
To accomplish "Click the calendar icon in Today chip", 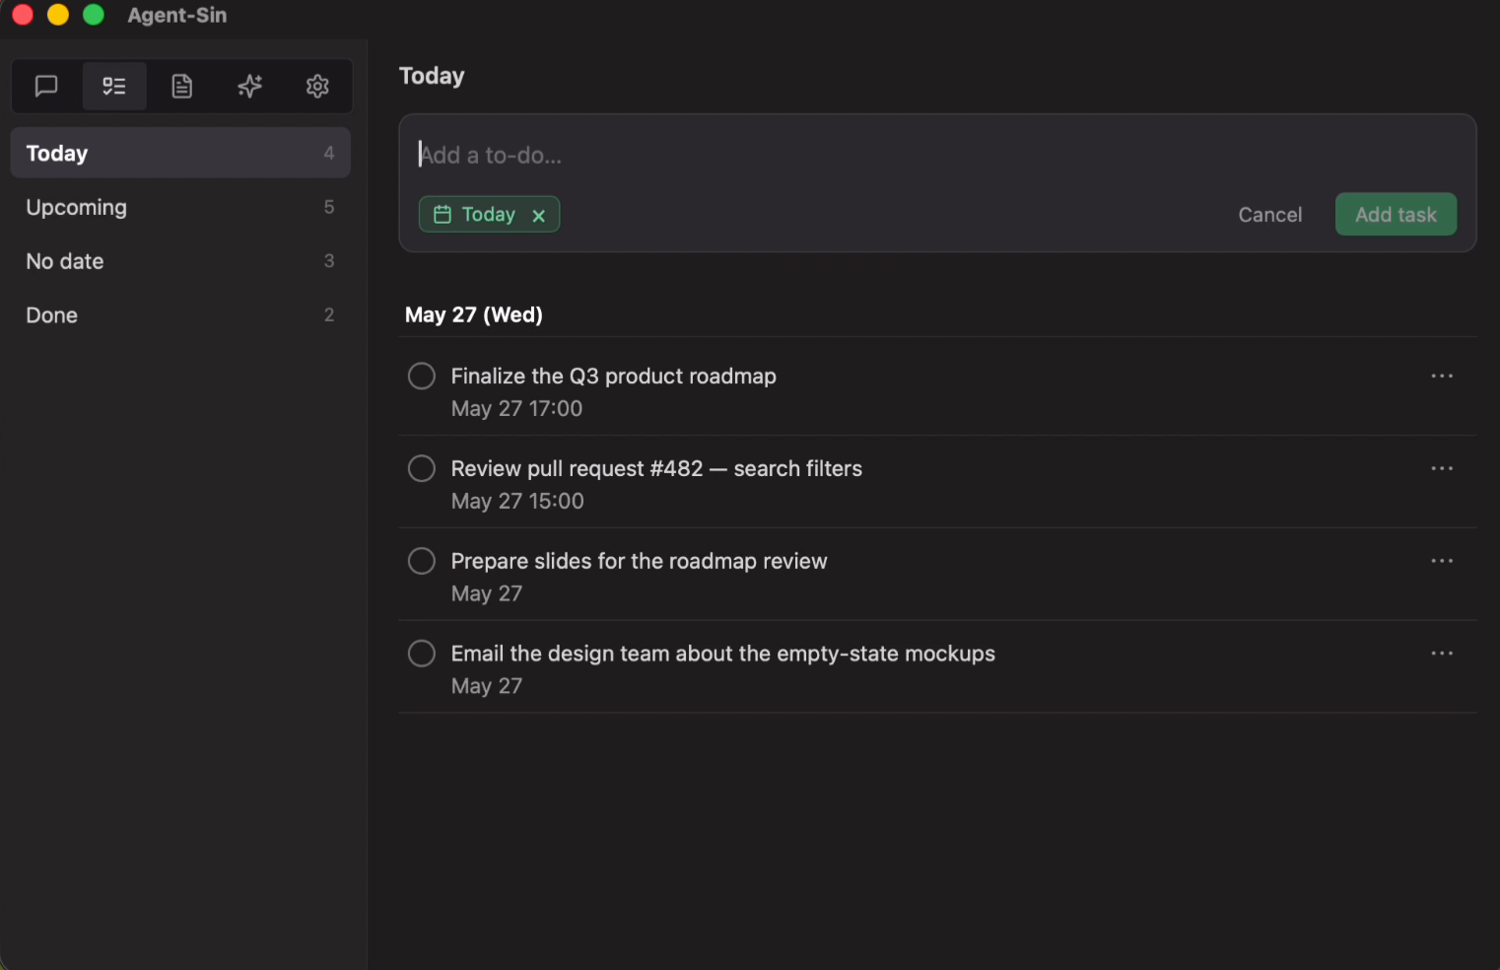I will click(443, 214).
